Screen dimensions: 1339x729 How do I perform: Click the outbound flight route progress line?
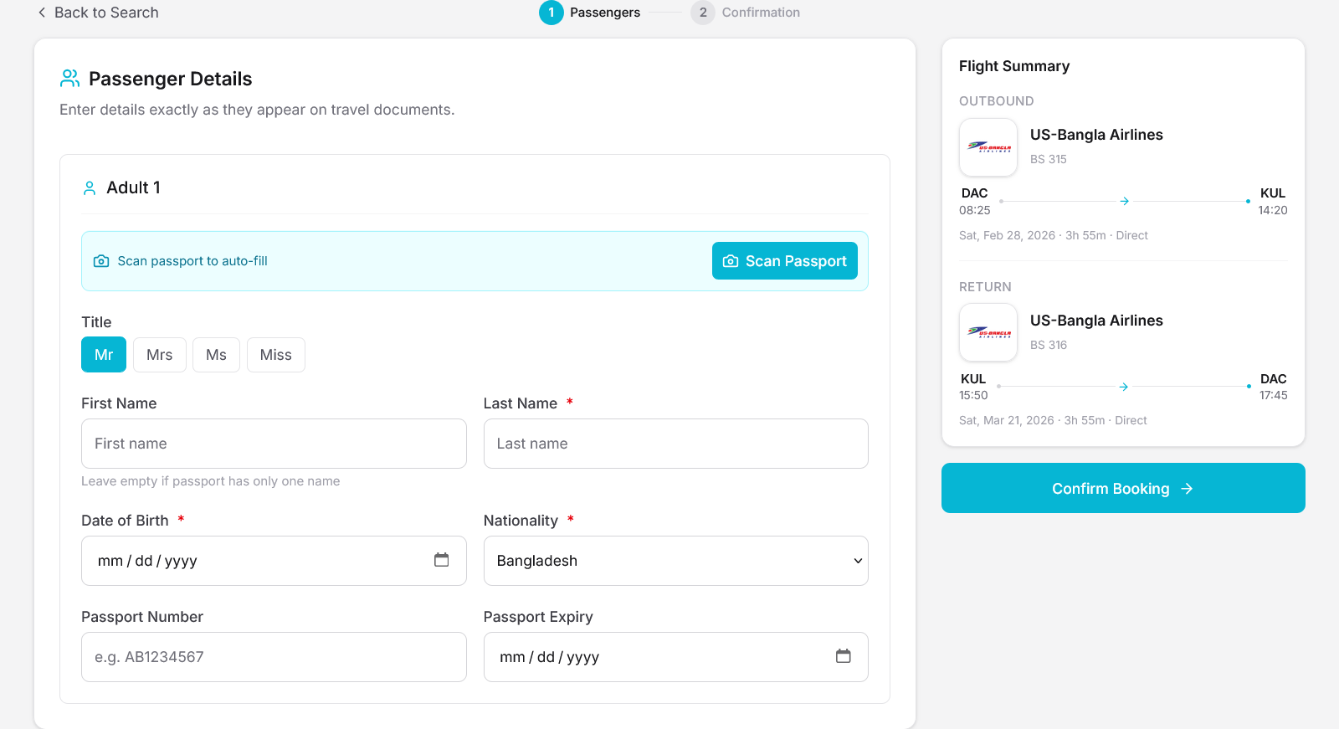[x=1124, y=201]
